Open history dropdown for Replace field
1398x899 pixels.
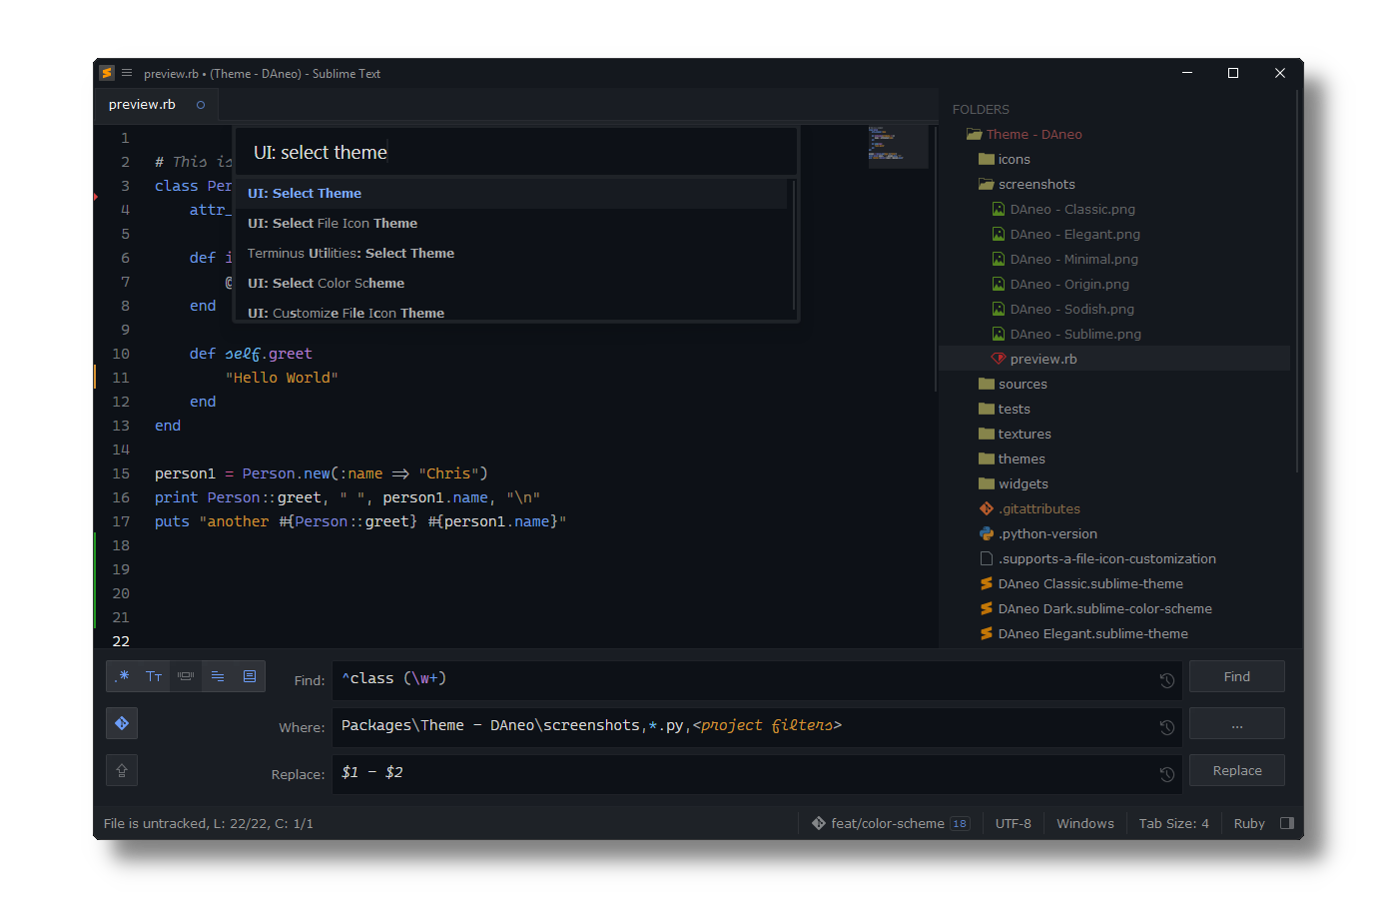[x=1166, y=774]
